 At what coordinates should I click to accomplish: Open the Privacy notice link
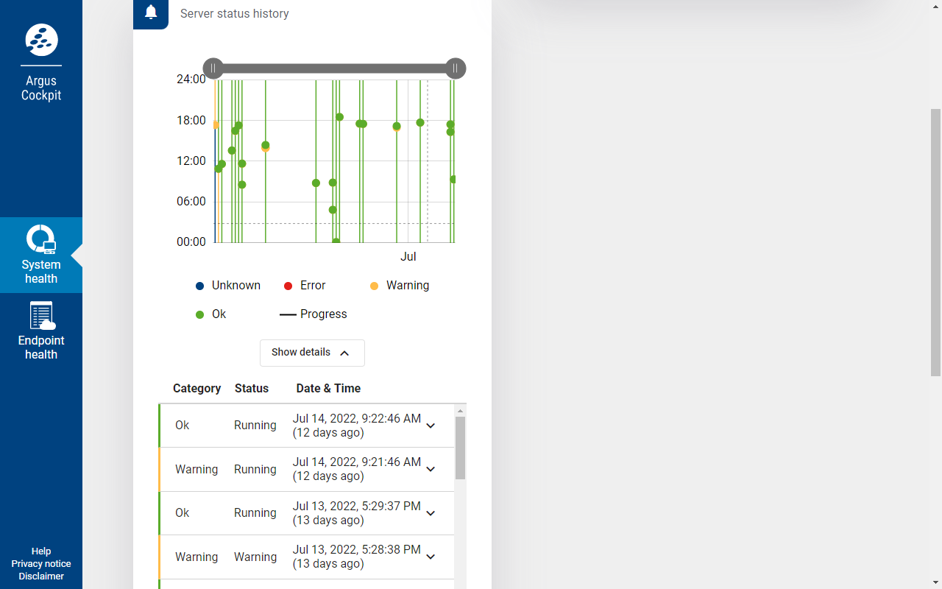point(41,564)
